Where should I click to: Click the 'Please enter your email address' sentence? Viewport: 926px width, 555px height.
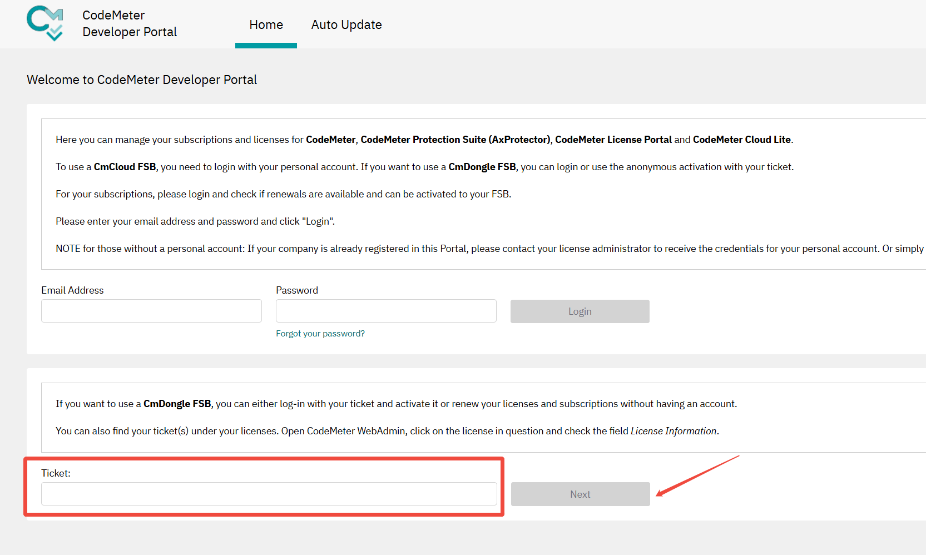[x=195, y=221]
